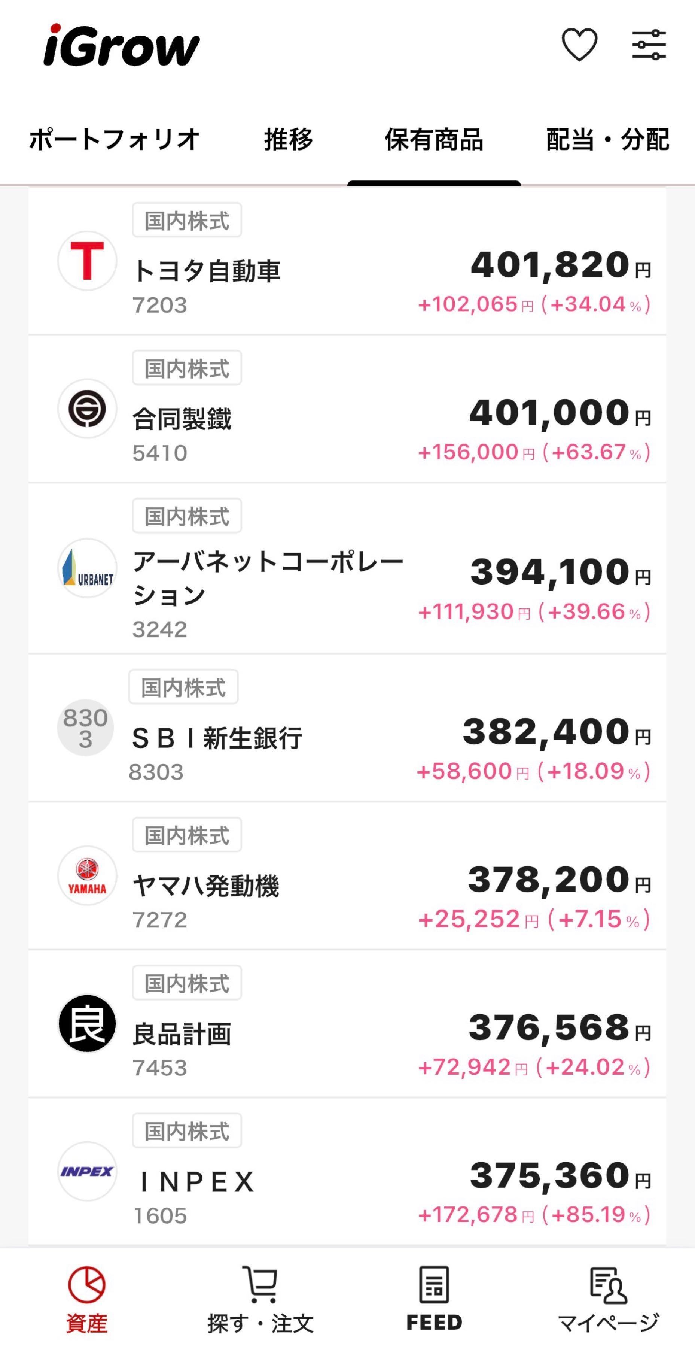Open the アーバネットコーポレーション holding name
This screenshot has height=1348, width=695.
267,578
